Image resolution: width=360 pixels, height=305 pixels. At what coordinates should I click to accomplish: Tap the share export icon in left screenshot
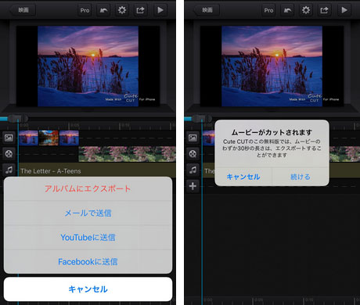tap(140, 10)
